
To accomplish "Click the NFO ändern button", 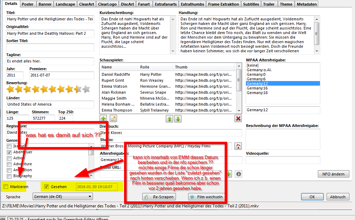I will pyautogui.click(x=333, y=174).
